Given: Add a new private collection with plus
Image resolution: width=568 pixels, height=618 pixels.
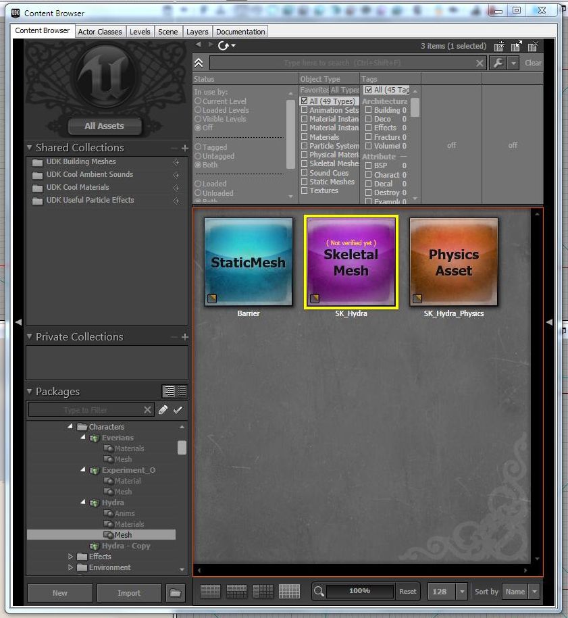Looking at the screenshot, I should tap(184, 337).
